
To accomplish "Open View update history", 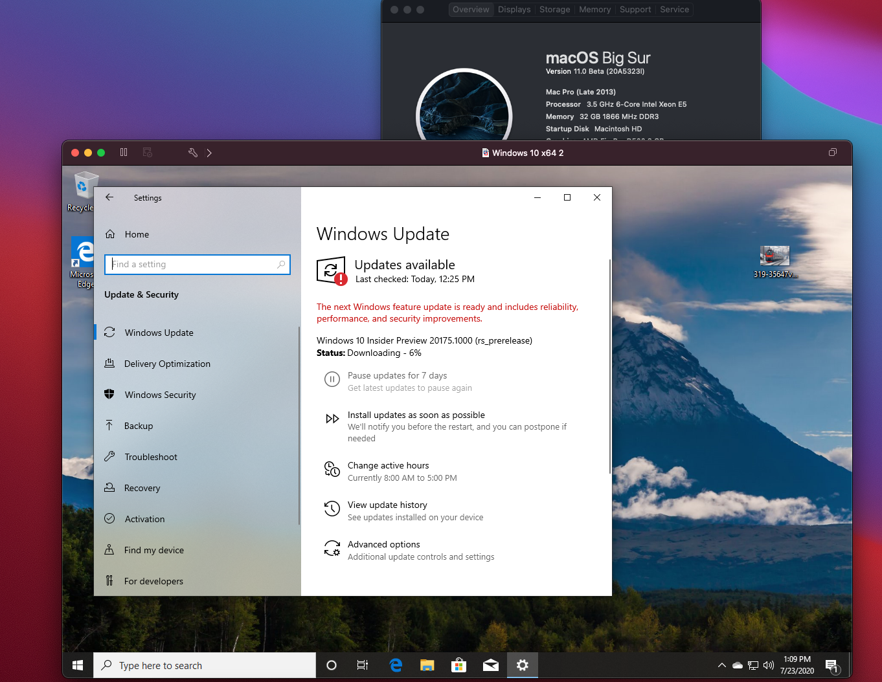I will pyautogui.click(x=387, y=505).
